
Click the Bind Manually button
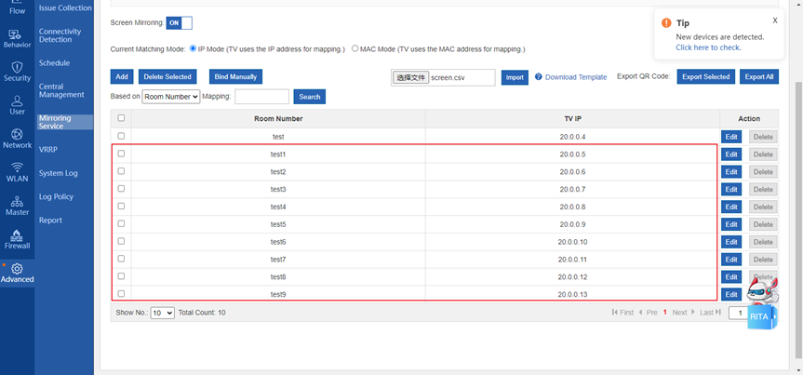click(236, 77)
